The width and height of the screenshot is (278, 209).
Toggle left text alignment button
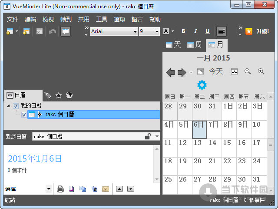tap(222, 31)
